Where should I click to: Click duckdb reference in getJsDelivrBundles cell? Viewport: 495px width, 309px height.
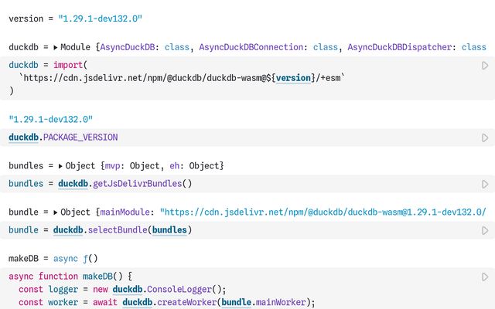[x=73, y=184]
